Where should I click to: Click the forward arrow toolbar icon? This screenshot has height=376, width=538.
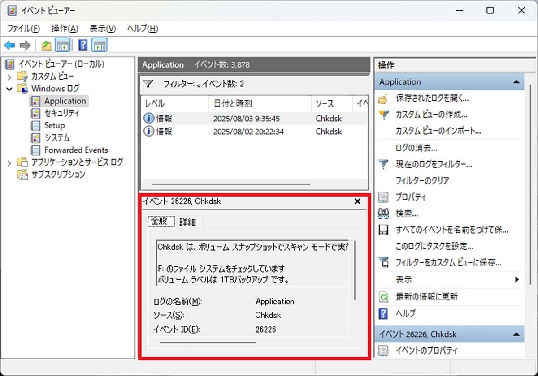[25, 45]
